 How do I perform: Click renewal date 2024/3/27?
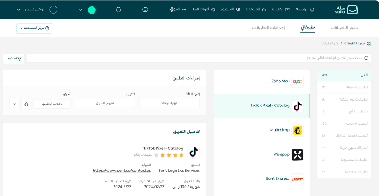122,187
